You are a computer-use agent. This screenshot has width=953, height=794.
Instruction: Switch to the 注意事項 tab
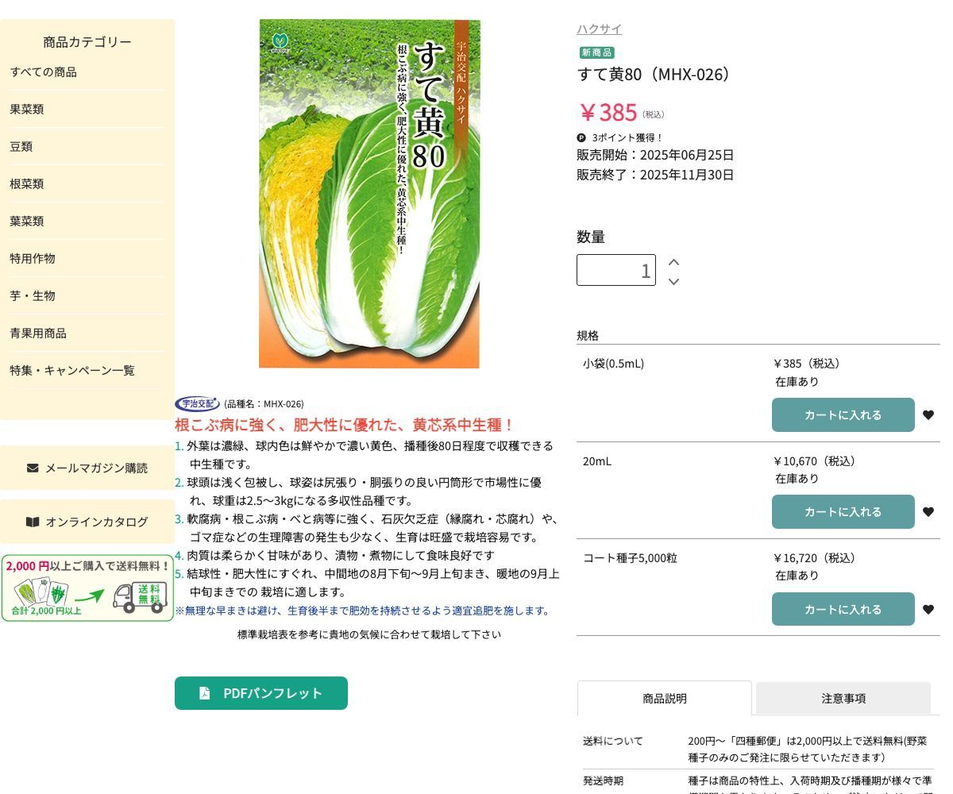[x=843, y=699]
